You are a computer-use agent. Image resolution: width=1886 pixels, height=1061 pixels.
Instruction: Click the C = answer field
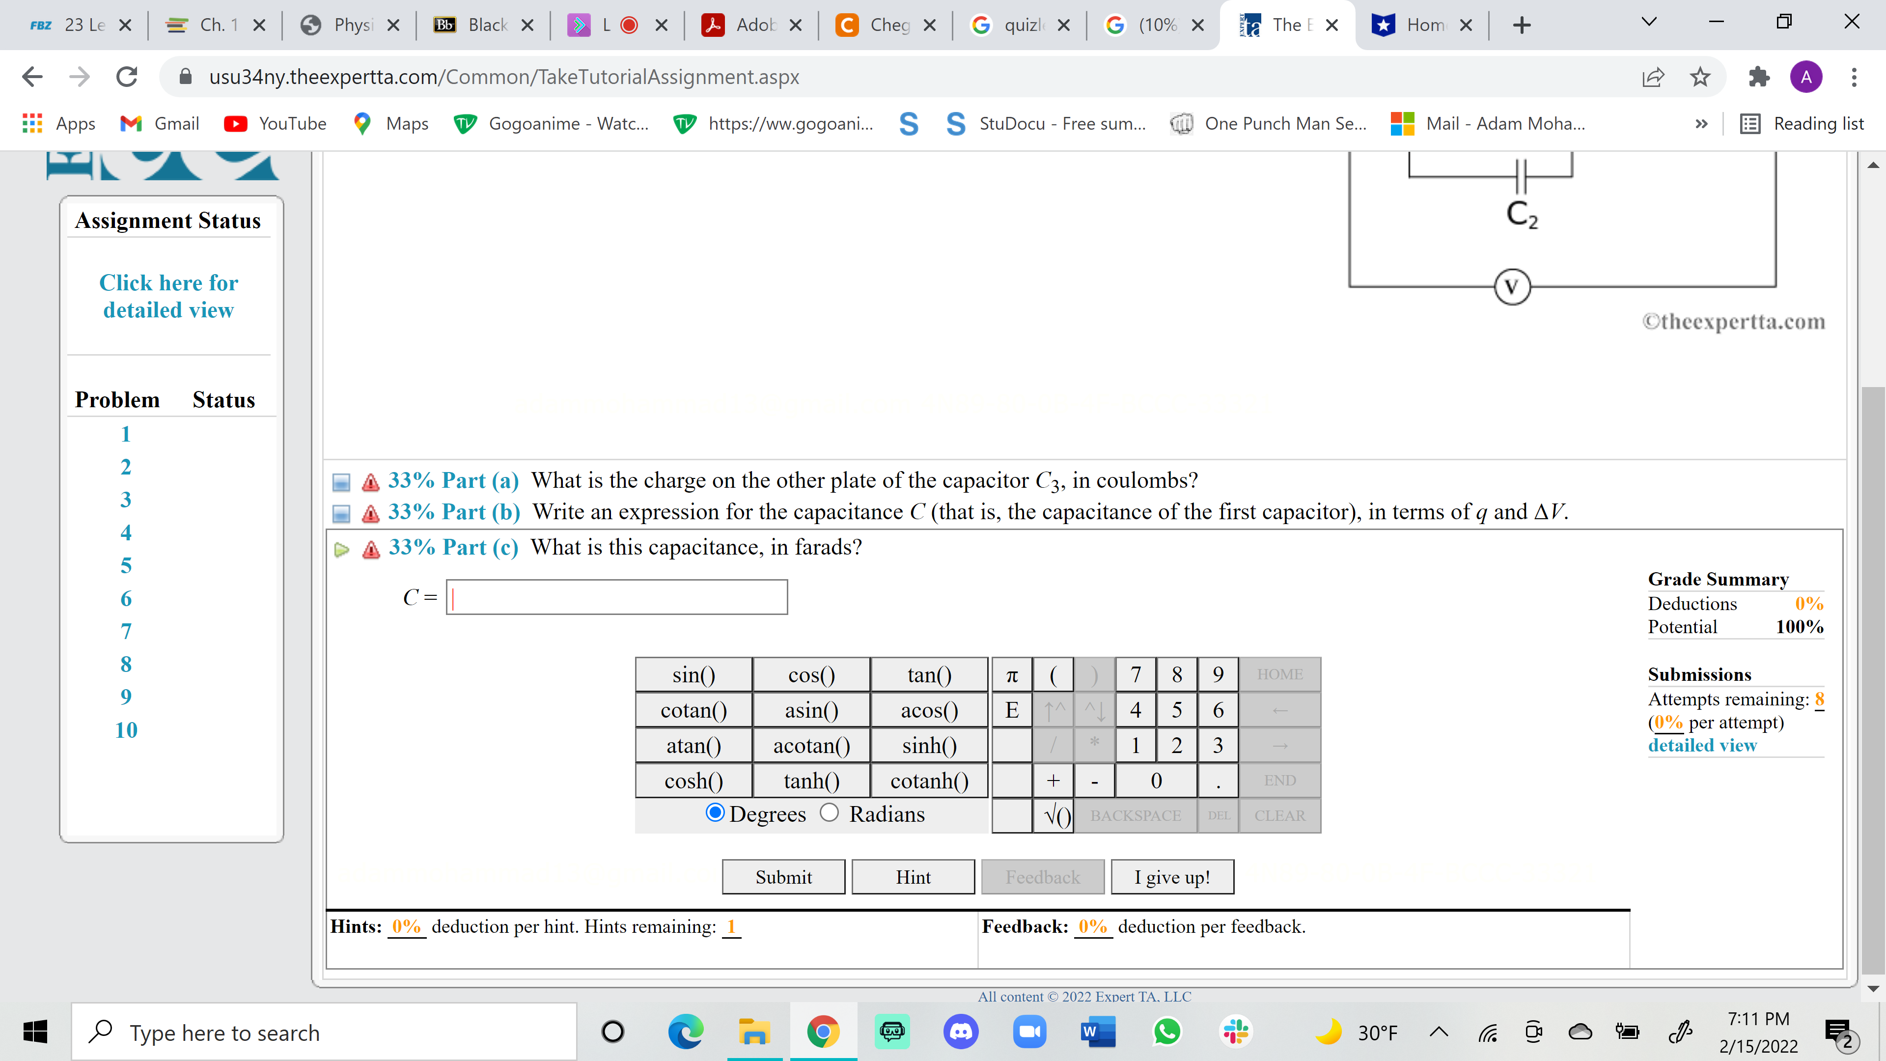[x=616, y=597]
